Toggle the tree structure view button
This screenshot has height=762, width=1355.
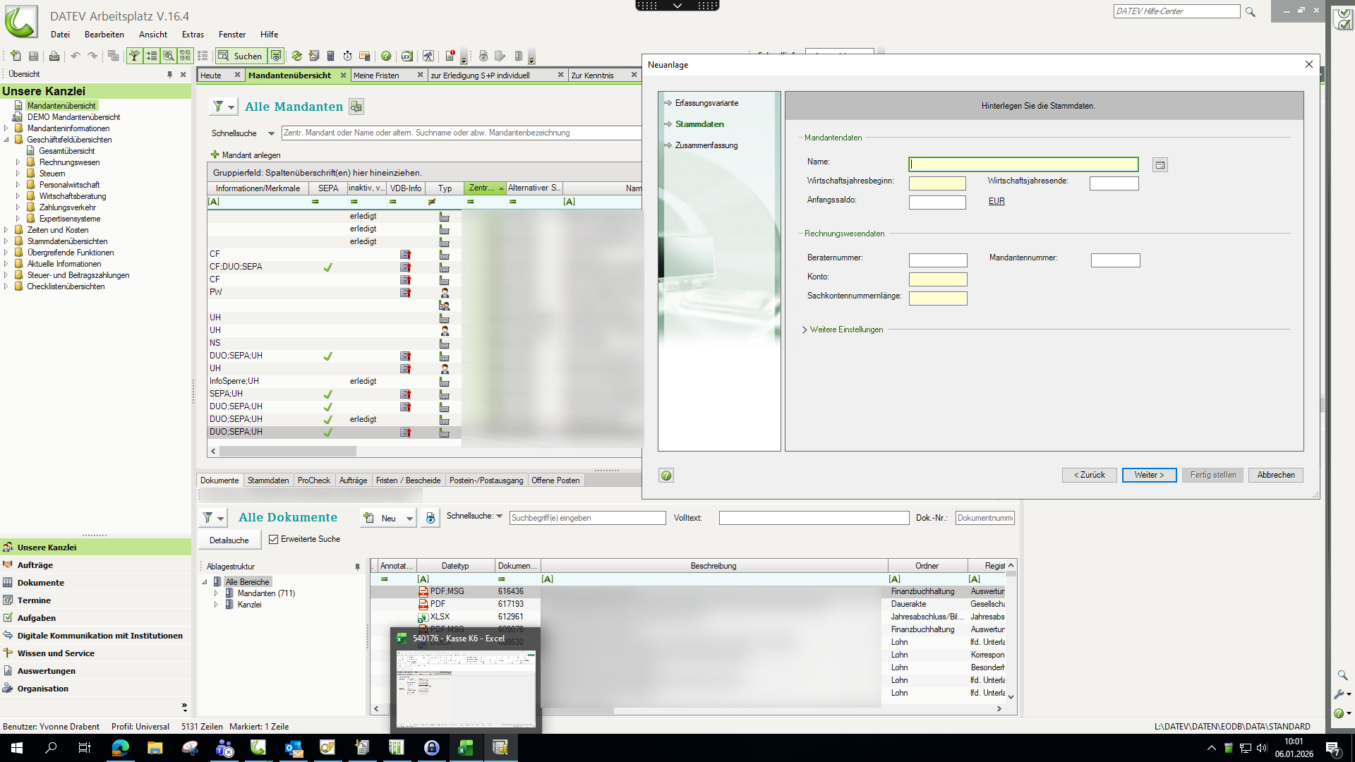pyautogui.click(x=134, y=56)
